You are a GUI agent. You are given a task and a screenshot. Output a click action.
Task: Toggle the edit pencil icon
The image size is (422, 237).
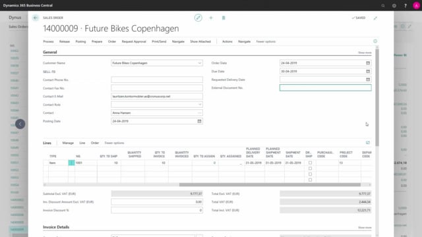[198, 18]
